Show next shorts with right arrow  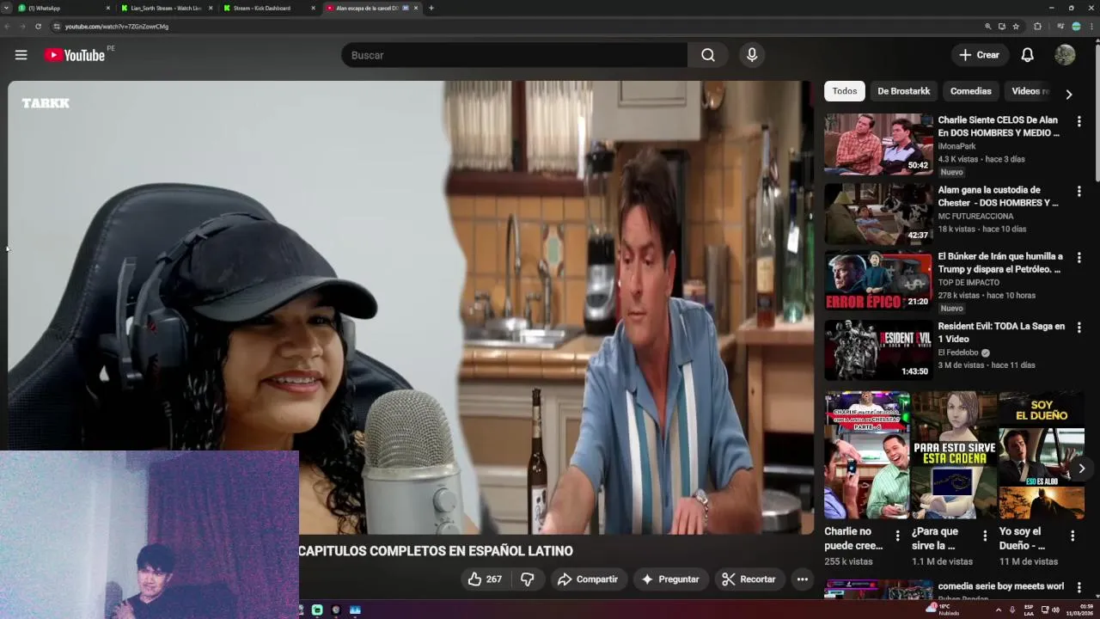click(1081, 469)
